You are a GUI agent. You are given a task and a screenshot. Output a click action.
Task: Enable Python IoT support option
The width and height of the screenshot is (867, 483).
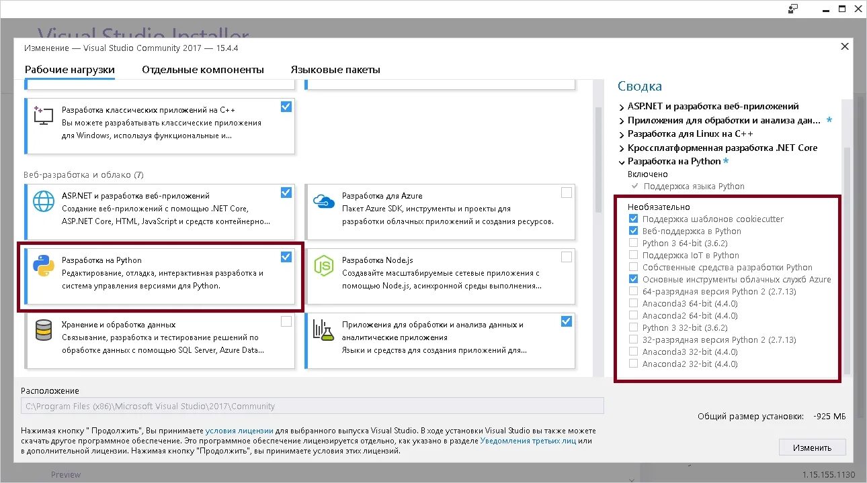coord(633,255)
